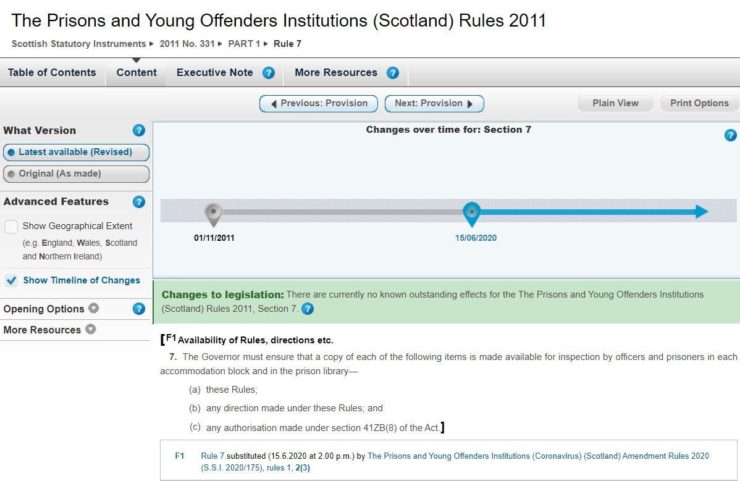Click help icon beside Opening Options

(x=139, y=309)
